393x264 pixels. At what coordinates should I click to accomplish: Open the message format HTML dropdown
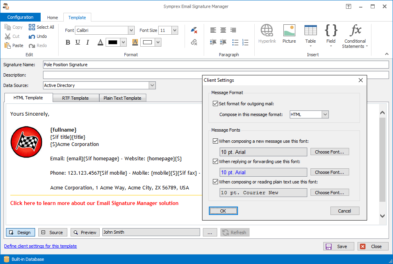click(325, 114)
